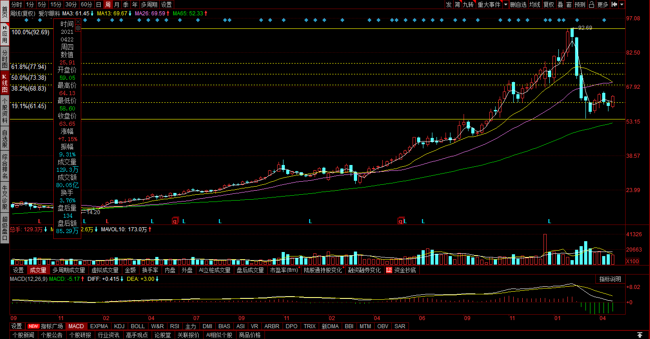Click 简 toolbar button
The height and width of the screenshot is (339, 650).
click(x=458, y=5)
